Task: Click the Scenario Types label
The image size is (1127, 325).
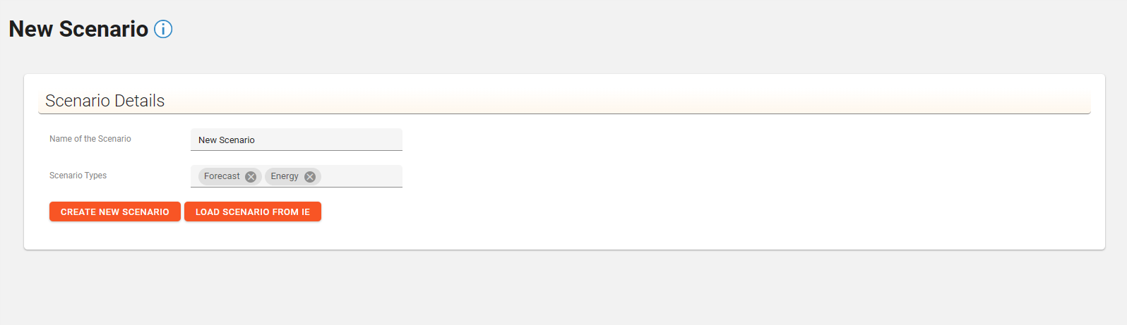Action: [78, 176]
